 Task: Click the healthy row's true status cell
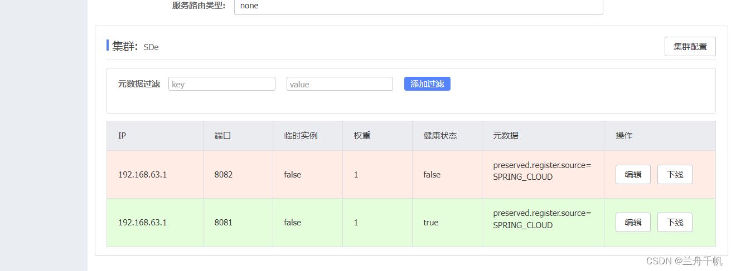(x=431, y=223)
